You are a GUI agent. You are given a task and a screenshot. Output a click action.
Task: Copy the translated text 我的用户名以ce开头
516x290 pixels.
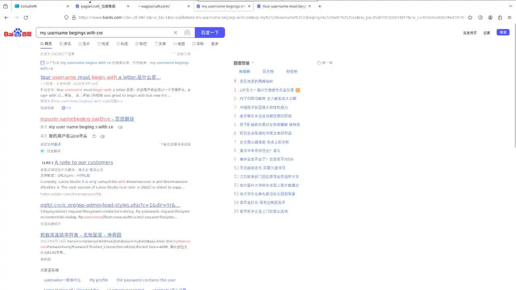(x=94, y=136)
